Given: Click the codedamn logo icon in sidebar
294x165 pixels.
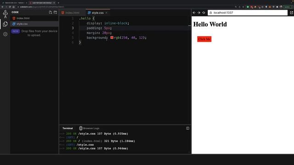Looking at the screenshot, I should pos(5,14).
